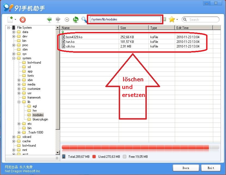Click the File System phone icon
This screenshot has height=175, width=226.
14,28
